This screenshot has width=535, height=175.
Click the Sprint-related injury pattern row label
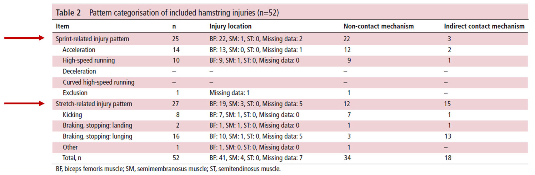92,39
